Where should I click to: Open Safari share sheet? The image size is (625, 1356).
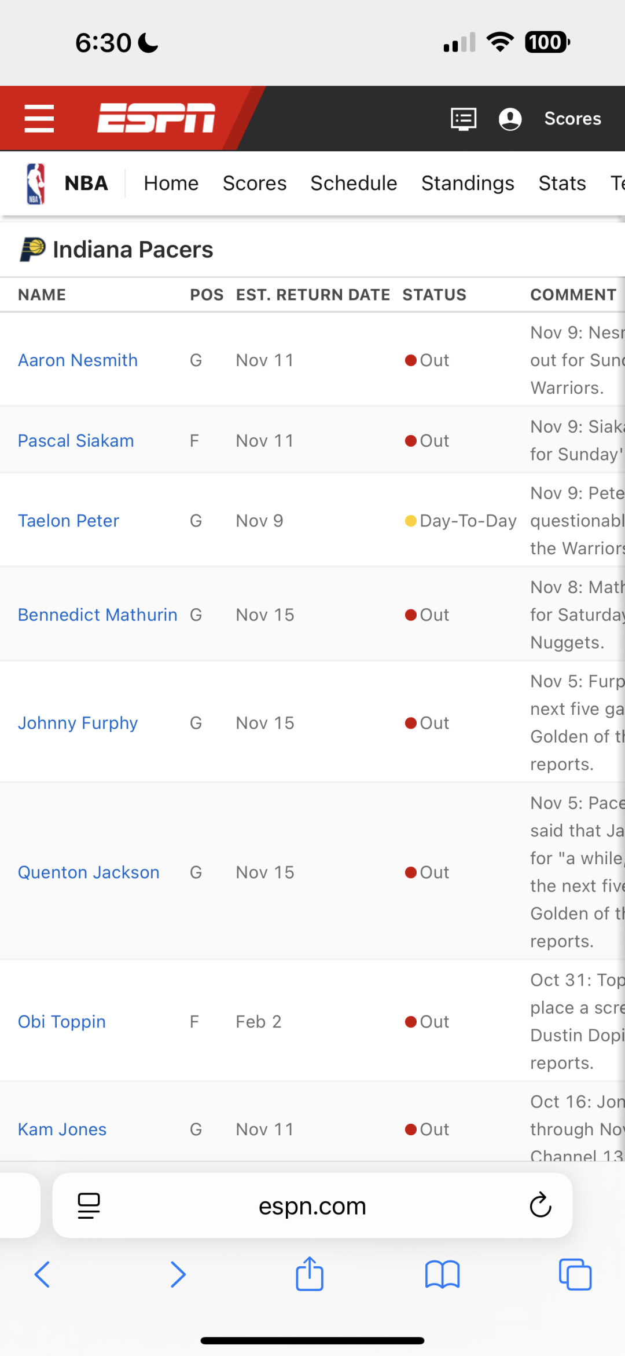coord(310,1274)
